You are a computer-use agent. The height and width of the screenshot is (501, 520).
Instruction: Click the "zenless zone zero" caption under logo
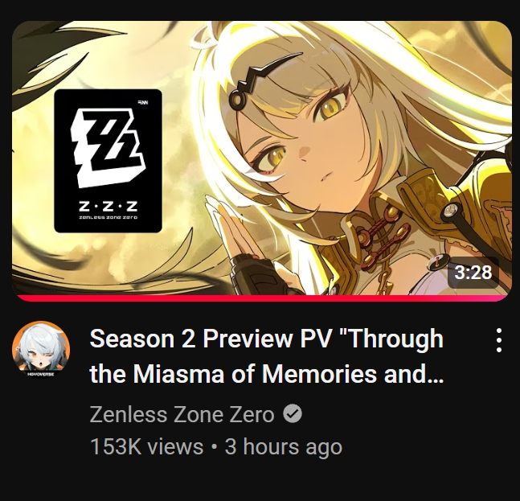pos(108,218)
